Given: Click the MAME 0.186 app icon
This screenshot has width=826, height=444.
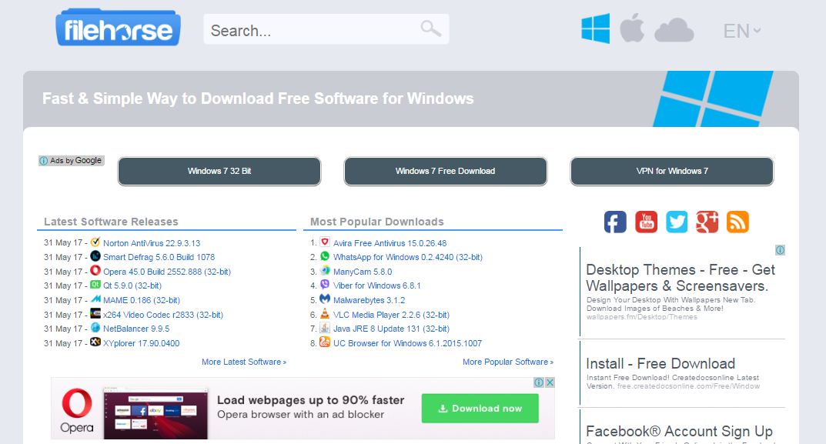Looking at the screenshot, I should tap(95, 299).
